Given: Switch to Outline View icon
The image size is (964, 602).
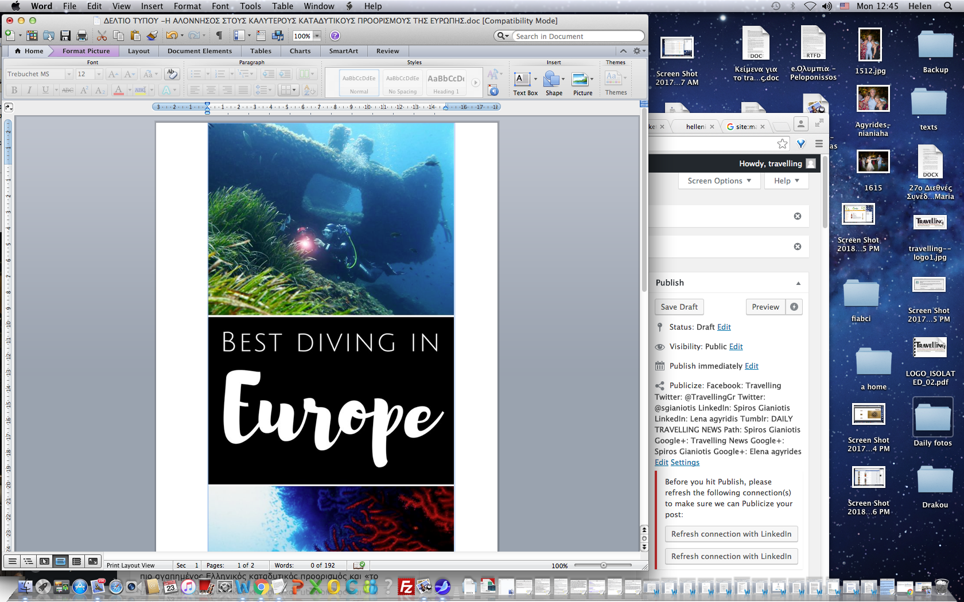Looking at the screenshot, I should [x=28, y=562].
